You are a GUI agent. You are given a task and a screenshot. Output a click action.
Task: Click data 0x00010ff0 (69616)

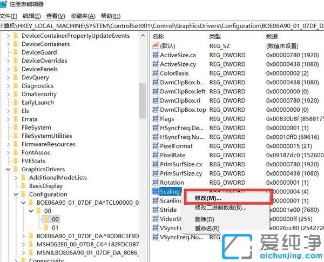pyautogui.click(x=293, y=137)
